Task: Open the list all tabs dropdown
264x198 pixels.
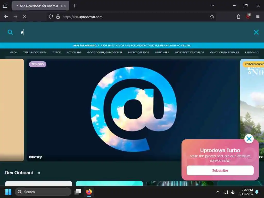Action: tap(213, 6)
